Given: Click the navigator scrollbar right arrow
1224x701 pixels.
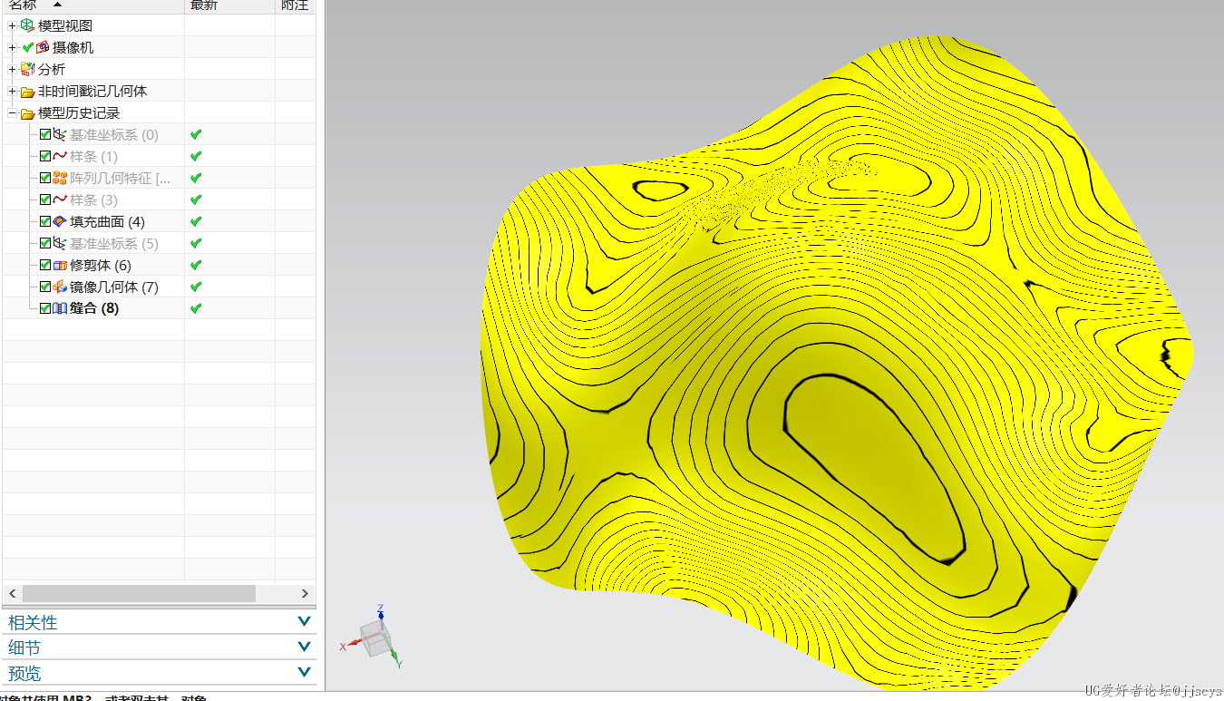Looking at the screenshot, I should click(x=305, y=593).
